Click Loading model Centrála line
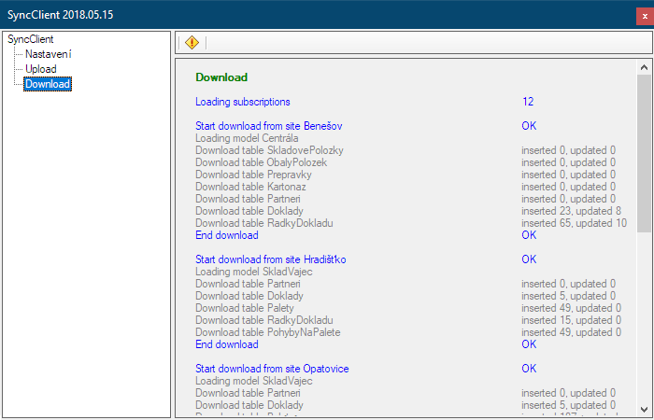This screenshot has height=420, width=654. [247, 138]
